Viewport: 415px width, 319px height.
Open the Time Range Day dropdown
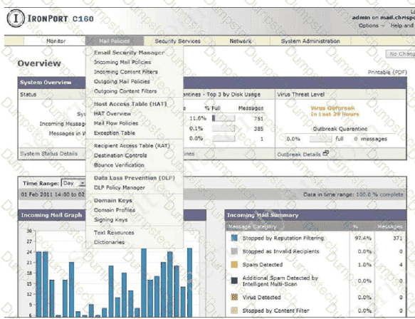click(73, 183)
